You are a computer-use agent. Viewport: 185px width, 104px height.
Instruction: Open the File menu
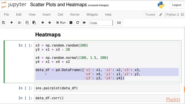point(6,14)
